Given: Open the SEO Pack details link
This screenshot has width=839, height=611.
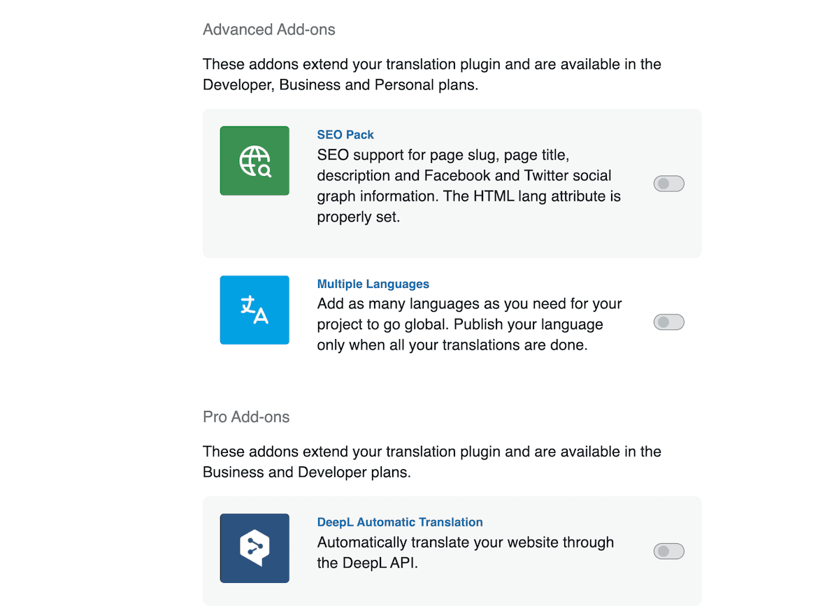Looking at the screenshot, I should [345, 134].
